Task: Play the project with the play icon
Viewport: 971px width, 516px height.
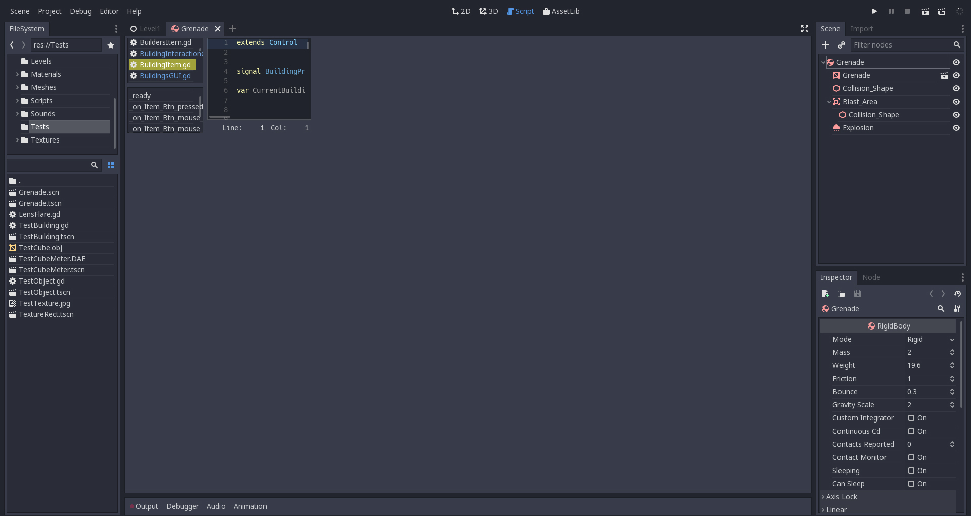Action: click(874, 11)
